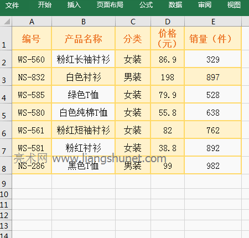249x238 pixels.
Task: Select price cell 55.8
Action: 168,112
